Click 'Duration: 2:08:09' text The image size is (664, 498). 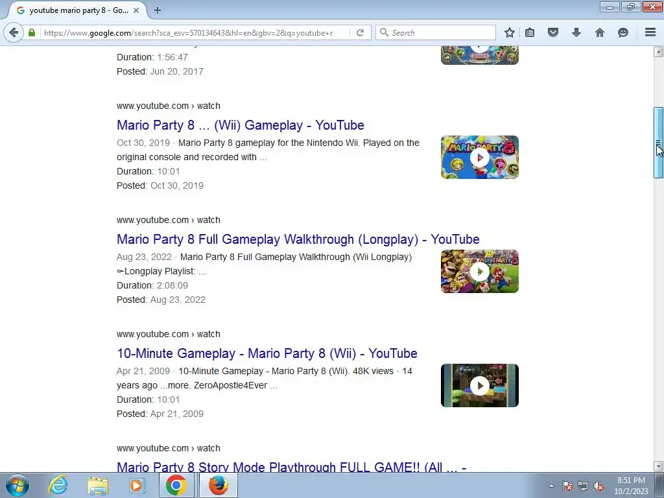tap(152, 285)
